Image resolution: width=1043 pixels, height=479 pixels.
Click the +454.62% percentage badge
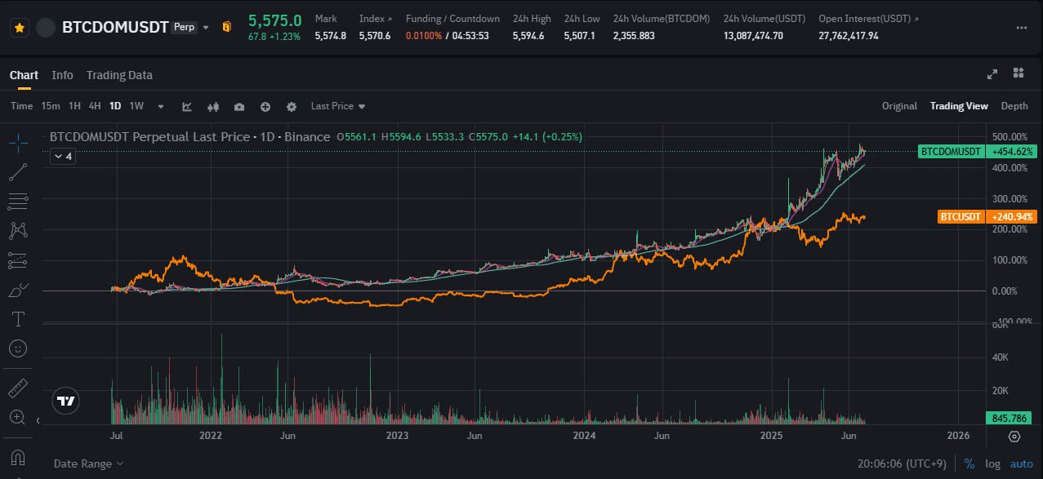(x=1011, y=151)
